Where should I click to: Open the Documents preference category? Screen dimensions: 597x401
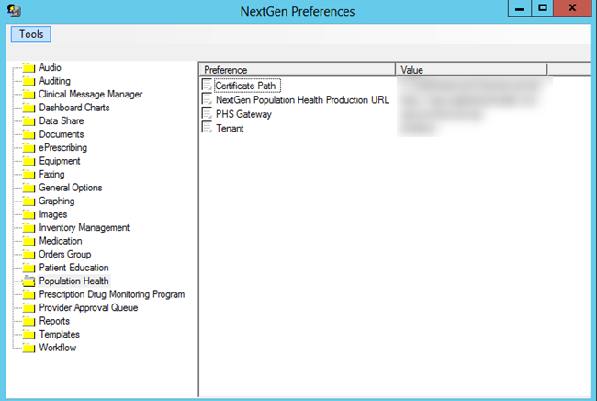[62, 134]
